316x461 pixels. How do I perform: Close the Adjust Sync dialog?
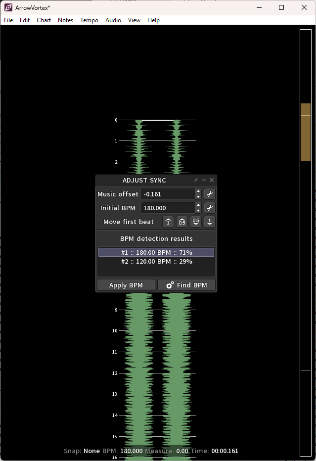[x=212, y=180]
